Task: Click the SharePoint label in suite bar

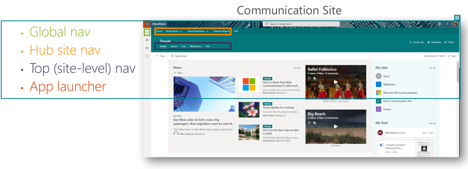Action: click(158, 24)
